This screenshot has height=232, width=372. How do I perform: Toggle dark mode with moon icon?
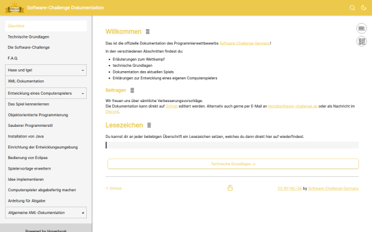(364, 7)
